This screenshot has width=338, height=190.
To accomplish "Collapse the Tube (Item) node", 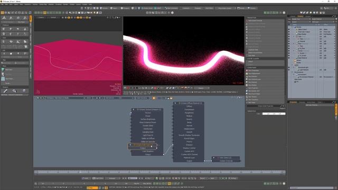I will (214, 158).
